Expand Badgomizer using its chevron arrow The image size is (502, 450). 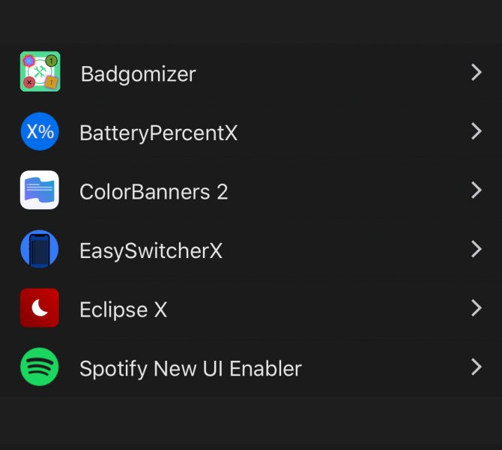(x=476, y=72)
